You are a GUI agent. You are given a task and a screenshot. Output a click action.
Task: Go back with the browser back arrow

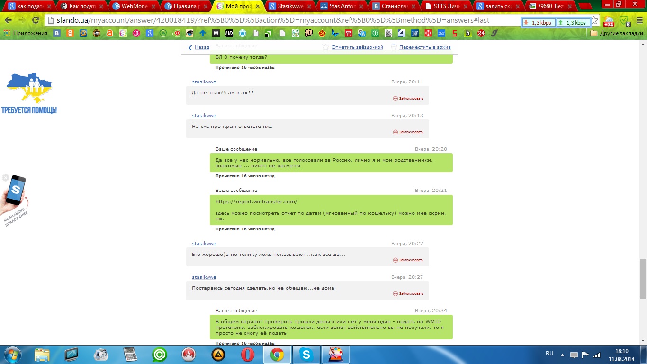[x=9, y=21]
